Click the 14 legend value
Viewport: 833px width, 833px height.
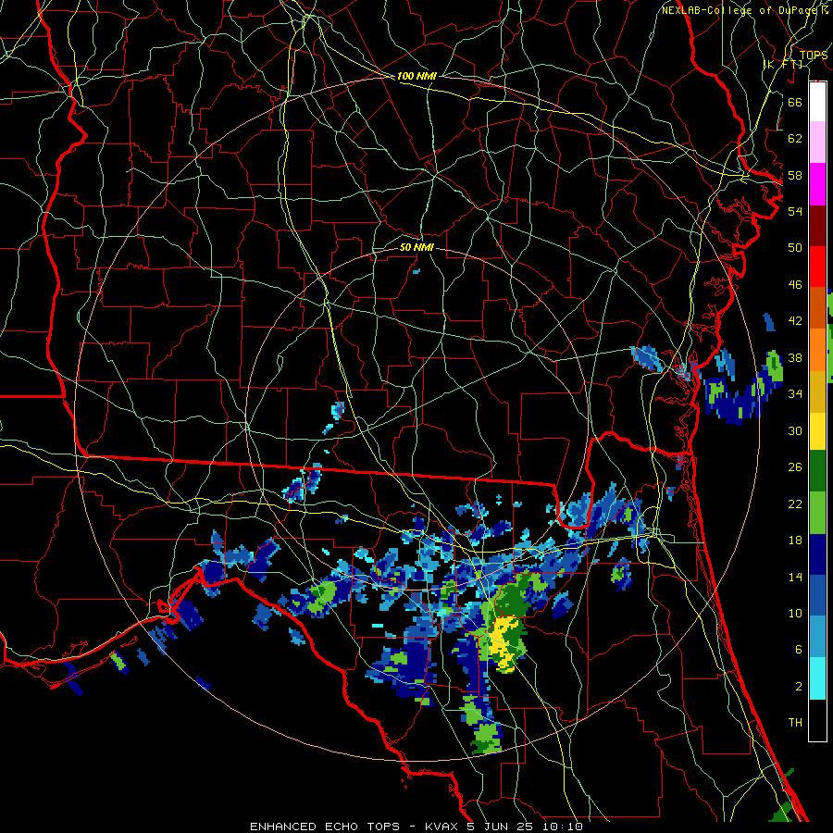(x=795, y=577)
